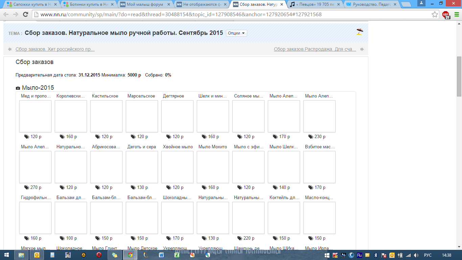Open new tab button
This screenshot has width=462, height=260.
407,5
